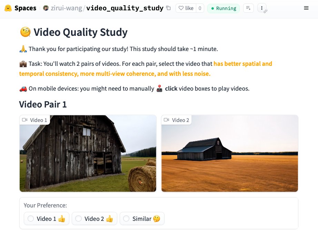Open the hamburger navigation menu
The image size is (318, 235).
pyautogui.click(x=306, y=8)
